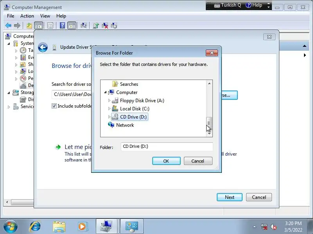Click the network status tray icon

(x=264, y=227)
